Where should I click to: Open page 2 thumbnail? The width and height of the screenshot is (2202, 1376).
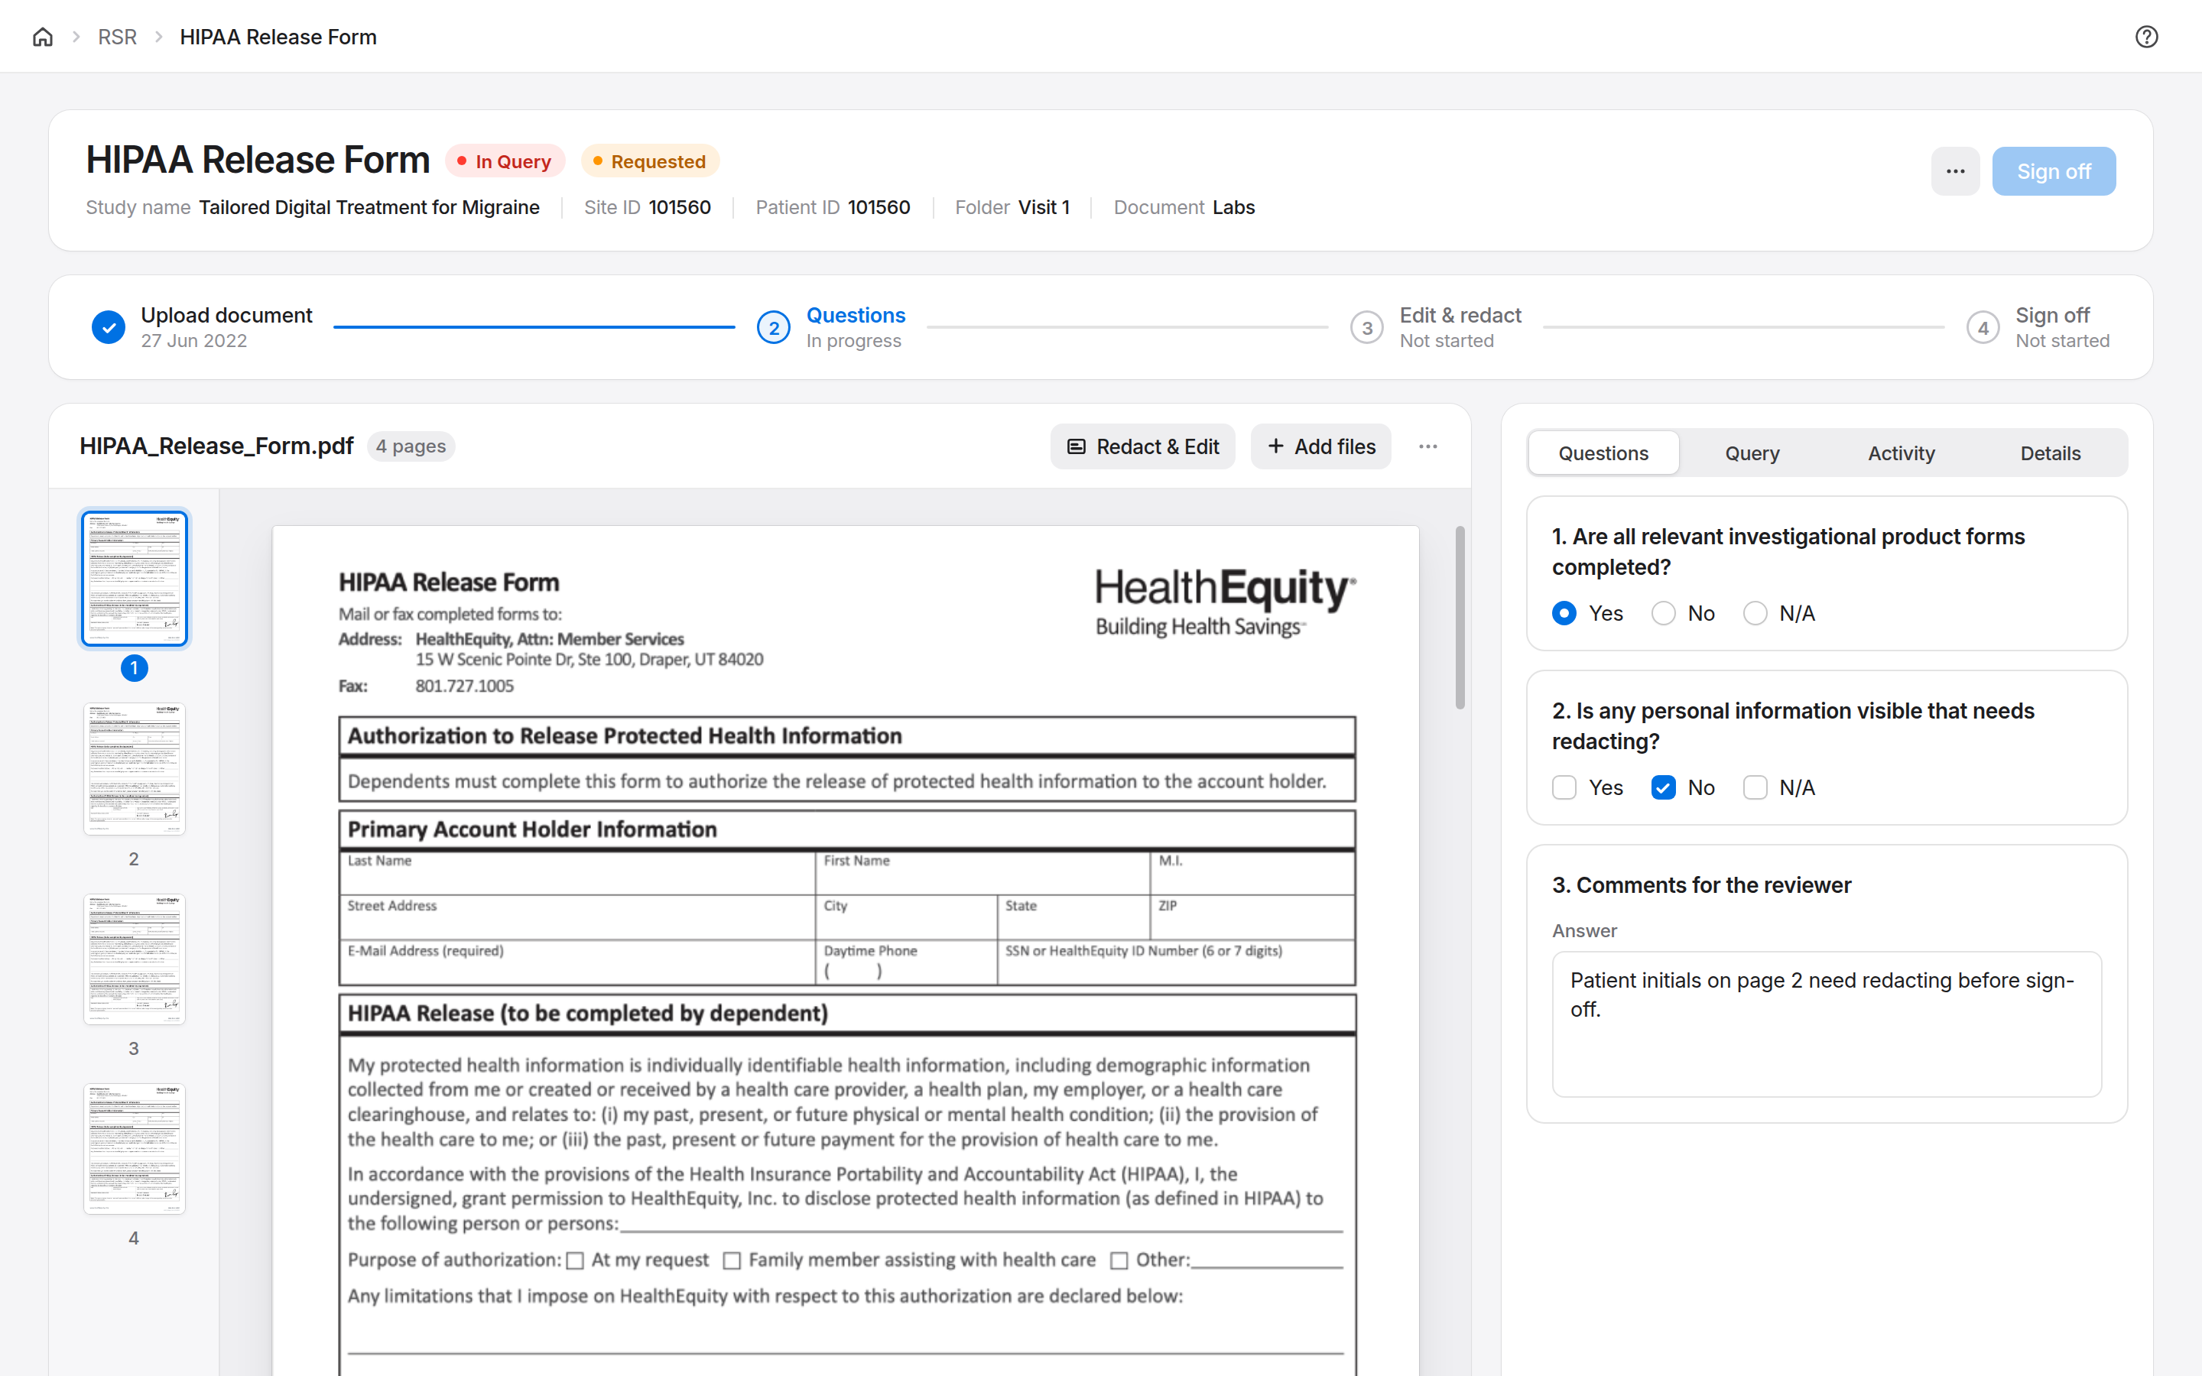point(135,769)
